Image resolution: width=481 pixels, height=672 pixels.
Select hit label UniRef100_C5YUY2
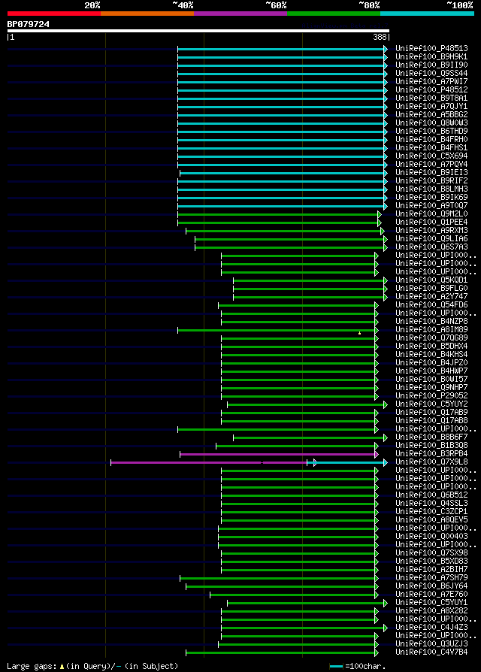tap(431, 404)
